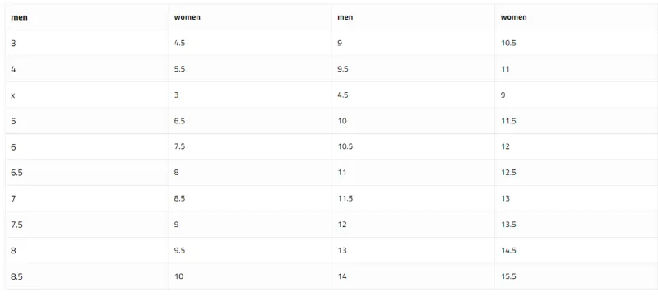This screenshot has width=658, height=297.
Task: Click the first 'men' column header
Action: [86, 17]
